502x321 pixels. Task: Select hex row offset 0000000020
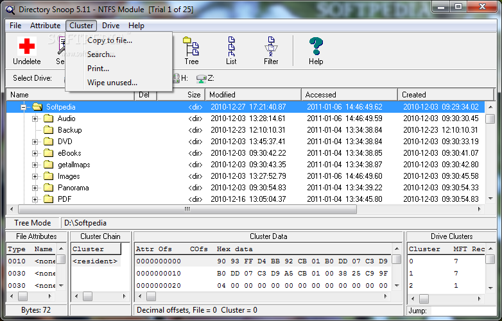pyautogui.click(x=263, y=286)
